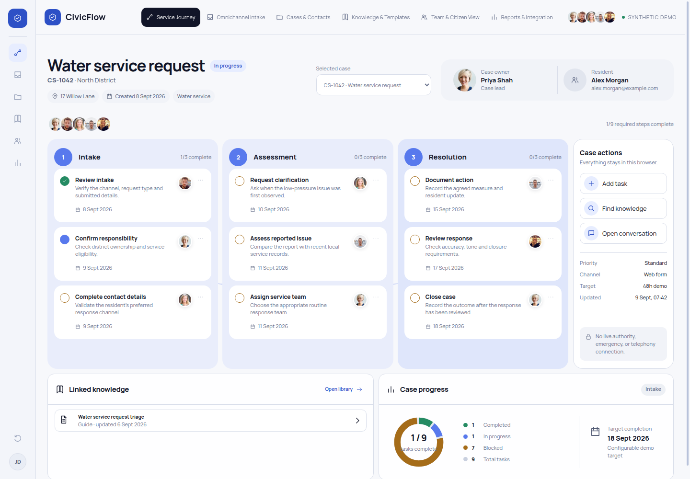The height and width of the screenshot is (479, 690).
Task: Open the knowledge book sidebar icon
Action: click(18, 119)
